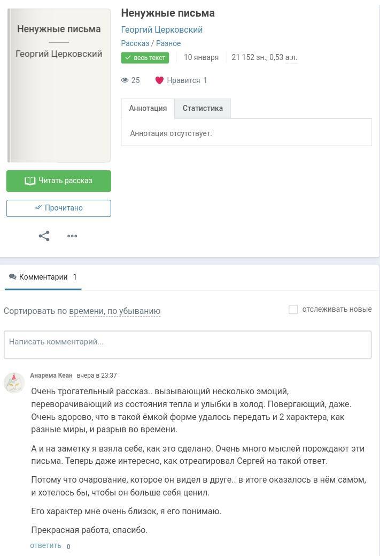Toggle the Прочитано read status button
Screen dimensions: 380x556
pyautogui.click(x=59, y=208)
